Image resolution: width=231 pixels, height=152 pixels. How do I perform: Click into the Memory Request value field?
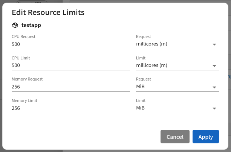click(x=70, y=87)
